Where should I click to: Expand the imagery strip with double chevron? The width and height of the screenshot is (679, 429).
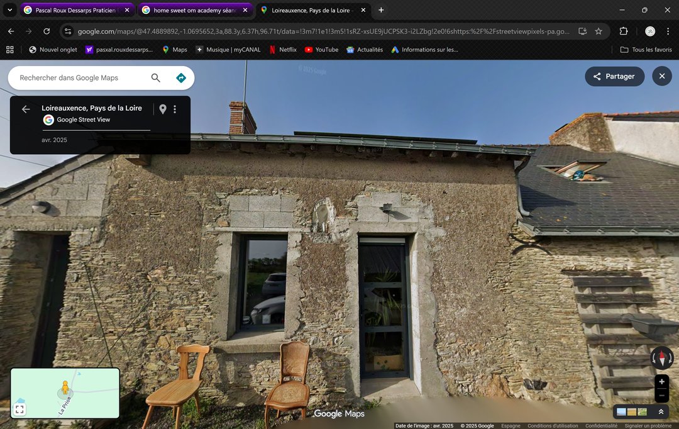[661, 412]
